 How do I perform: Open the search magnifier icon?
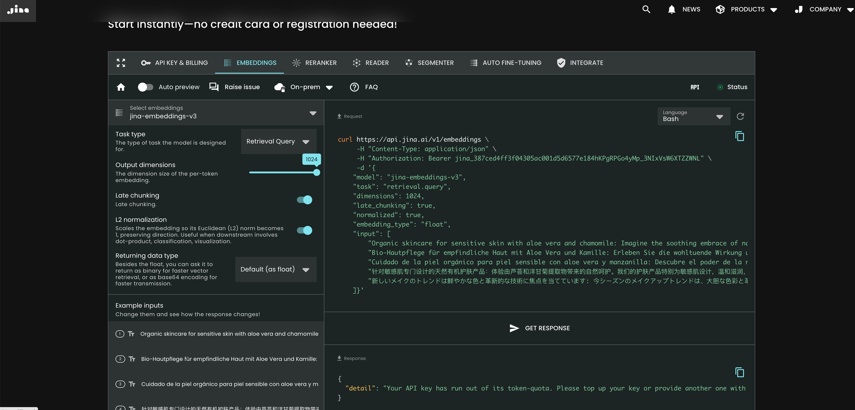tap(646, 9)
